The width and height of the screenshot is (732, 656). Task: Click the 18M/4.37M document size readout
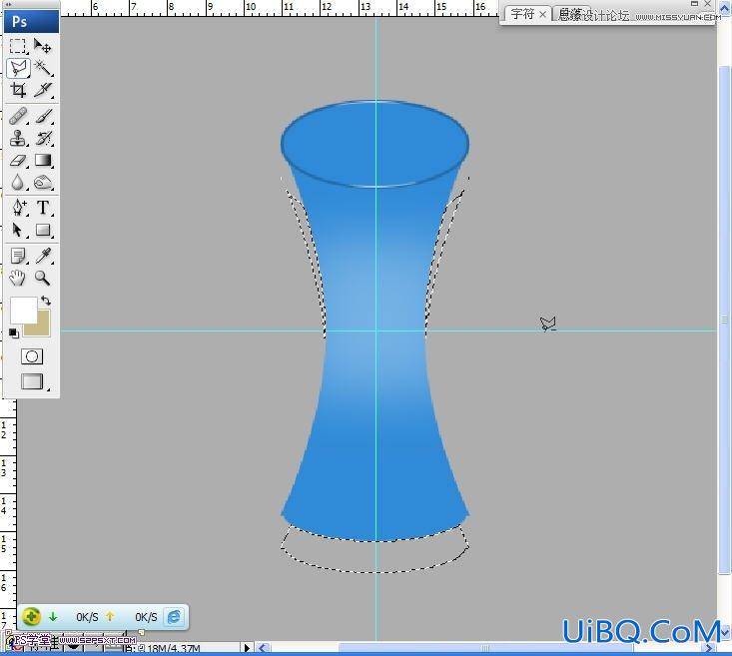[174, 649]
